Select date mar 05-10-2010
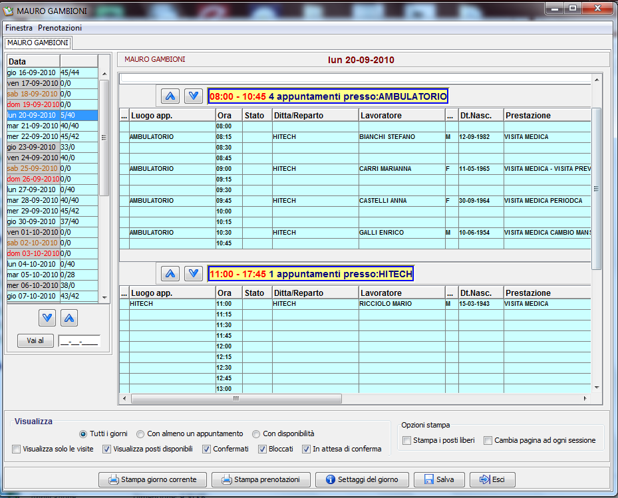 [53, 275]
